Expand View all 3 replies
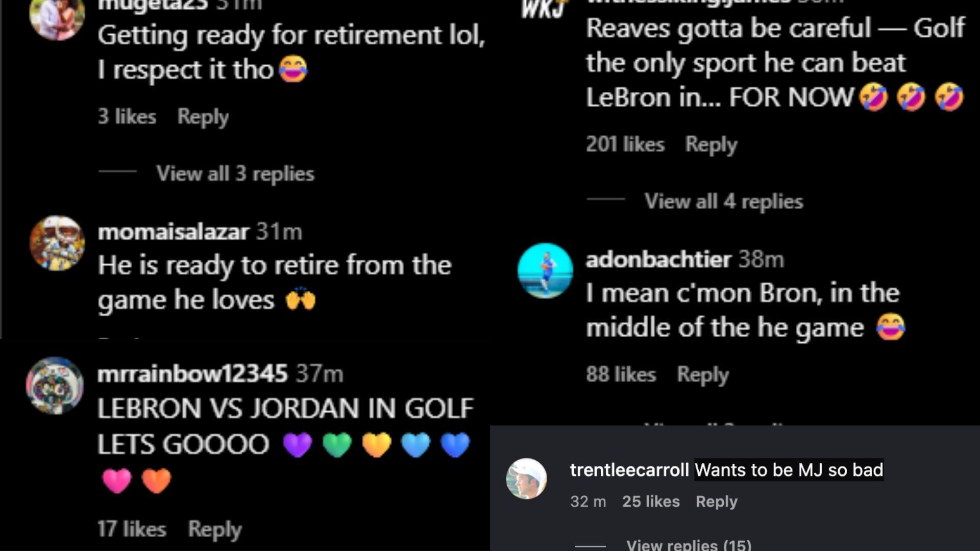The height and width of the screenshot is (551, 980). [235, 174]
